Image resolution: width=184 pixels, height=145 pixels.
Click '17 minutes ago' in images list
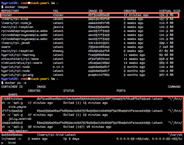coord(136,15)
